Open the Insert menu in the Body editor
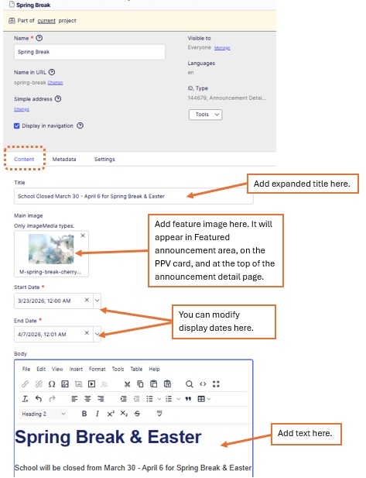 click(76, 369)
